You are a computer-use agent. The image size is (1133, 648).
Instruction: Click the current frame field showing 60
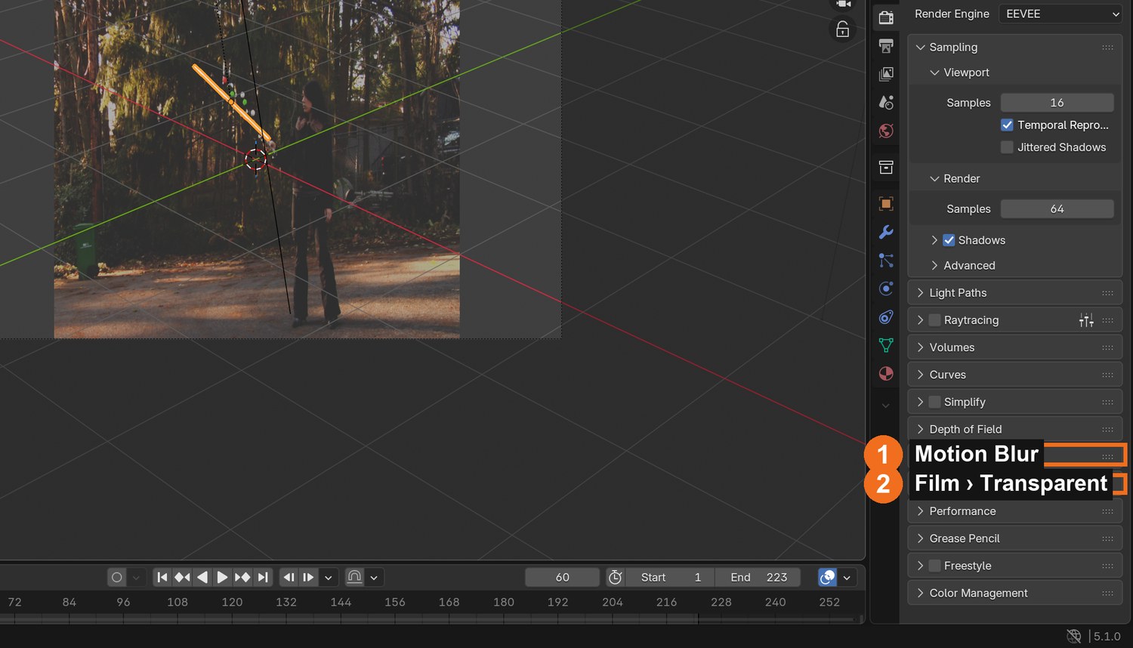tap(562, 577)
